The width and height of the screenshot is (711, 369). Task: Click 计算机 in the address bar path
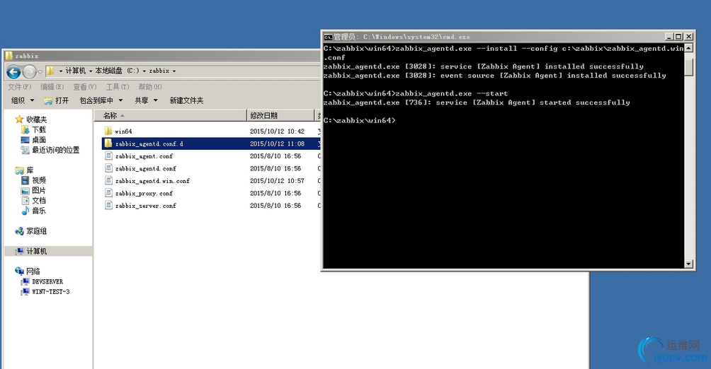point(75,71)
